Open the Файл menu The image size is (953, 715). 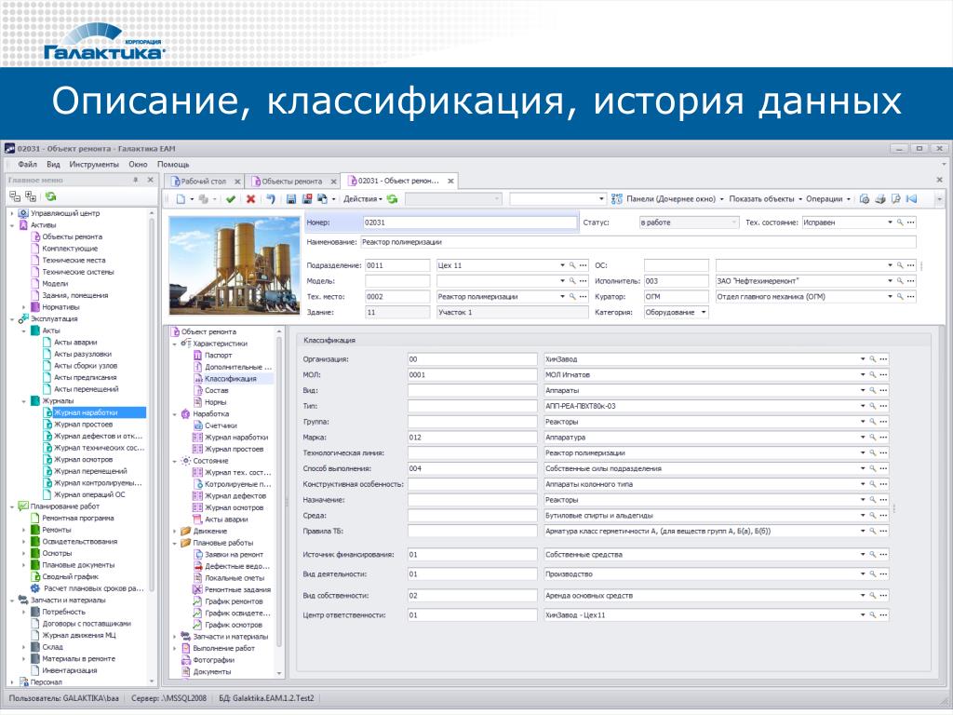click(x=27, y=165)
